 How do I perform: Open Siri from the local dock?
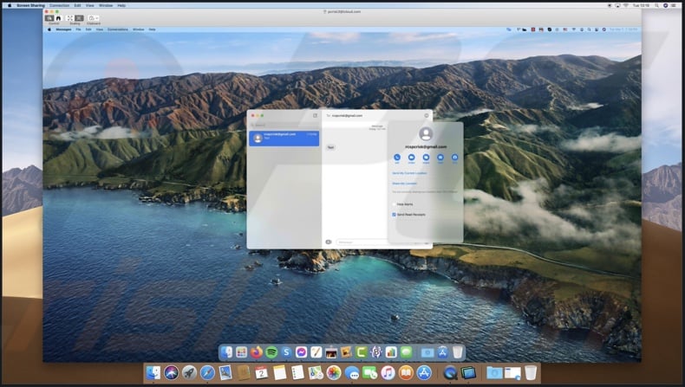(171, 372)
